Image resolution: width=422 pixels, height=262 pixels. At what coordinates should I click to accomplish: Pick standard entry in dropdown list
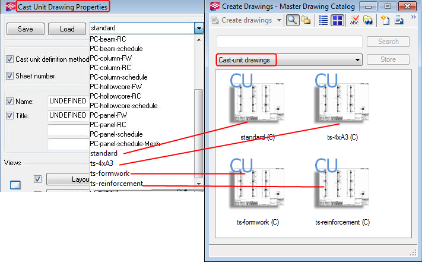[x=104, y=153]
